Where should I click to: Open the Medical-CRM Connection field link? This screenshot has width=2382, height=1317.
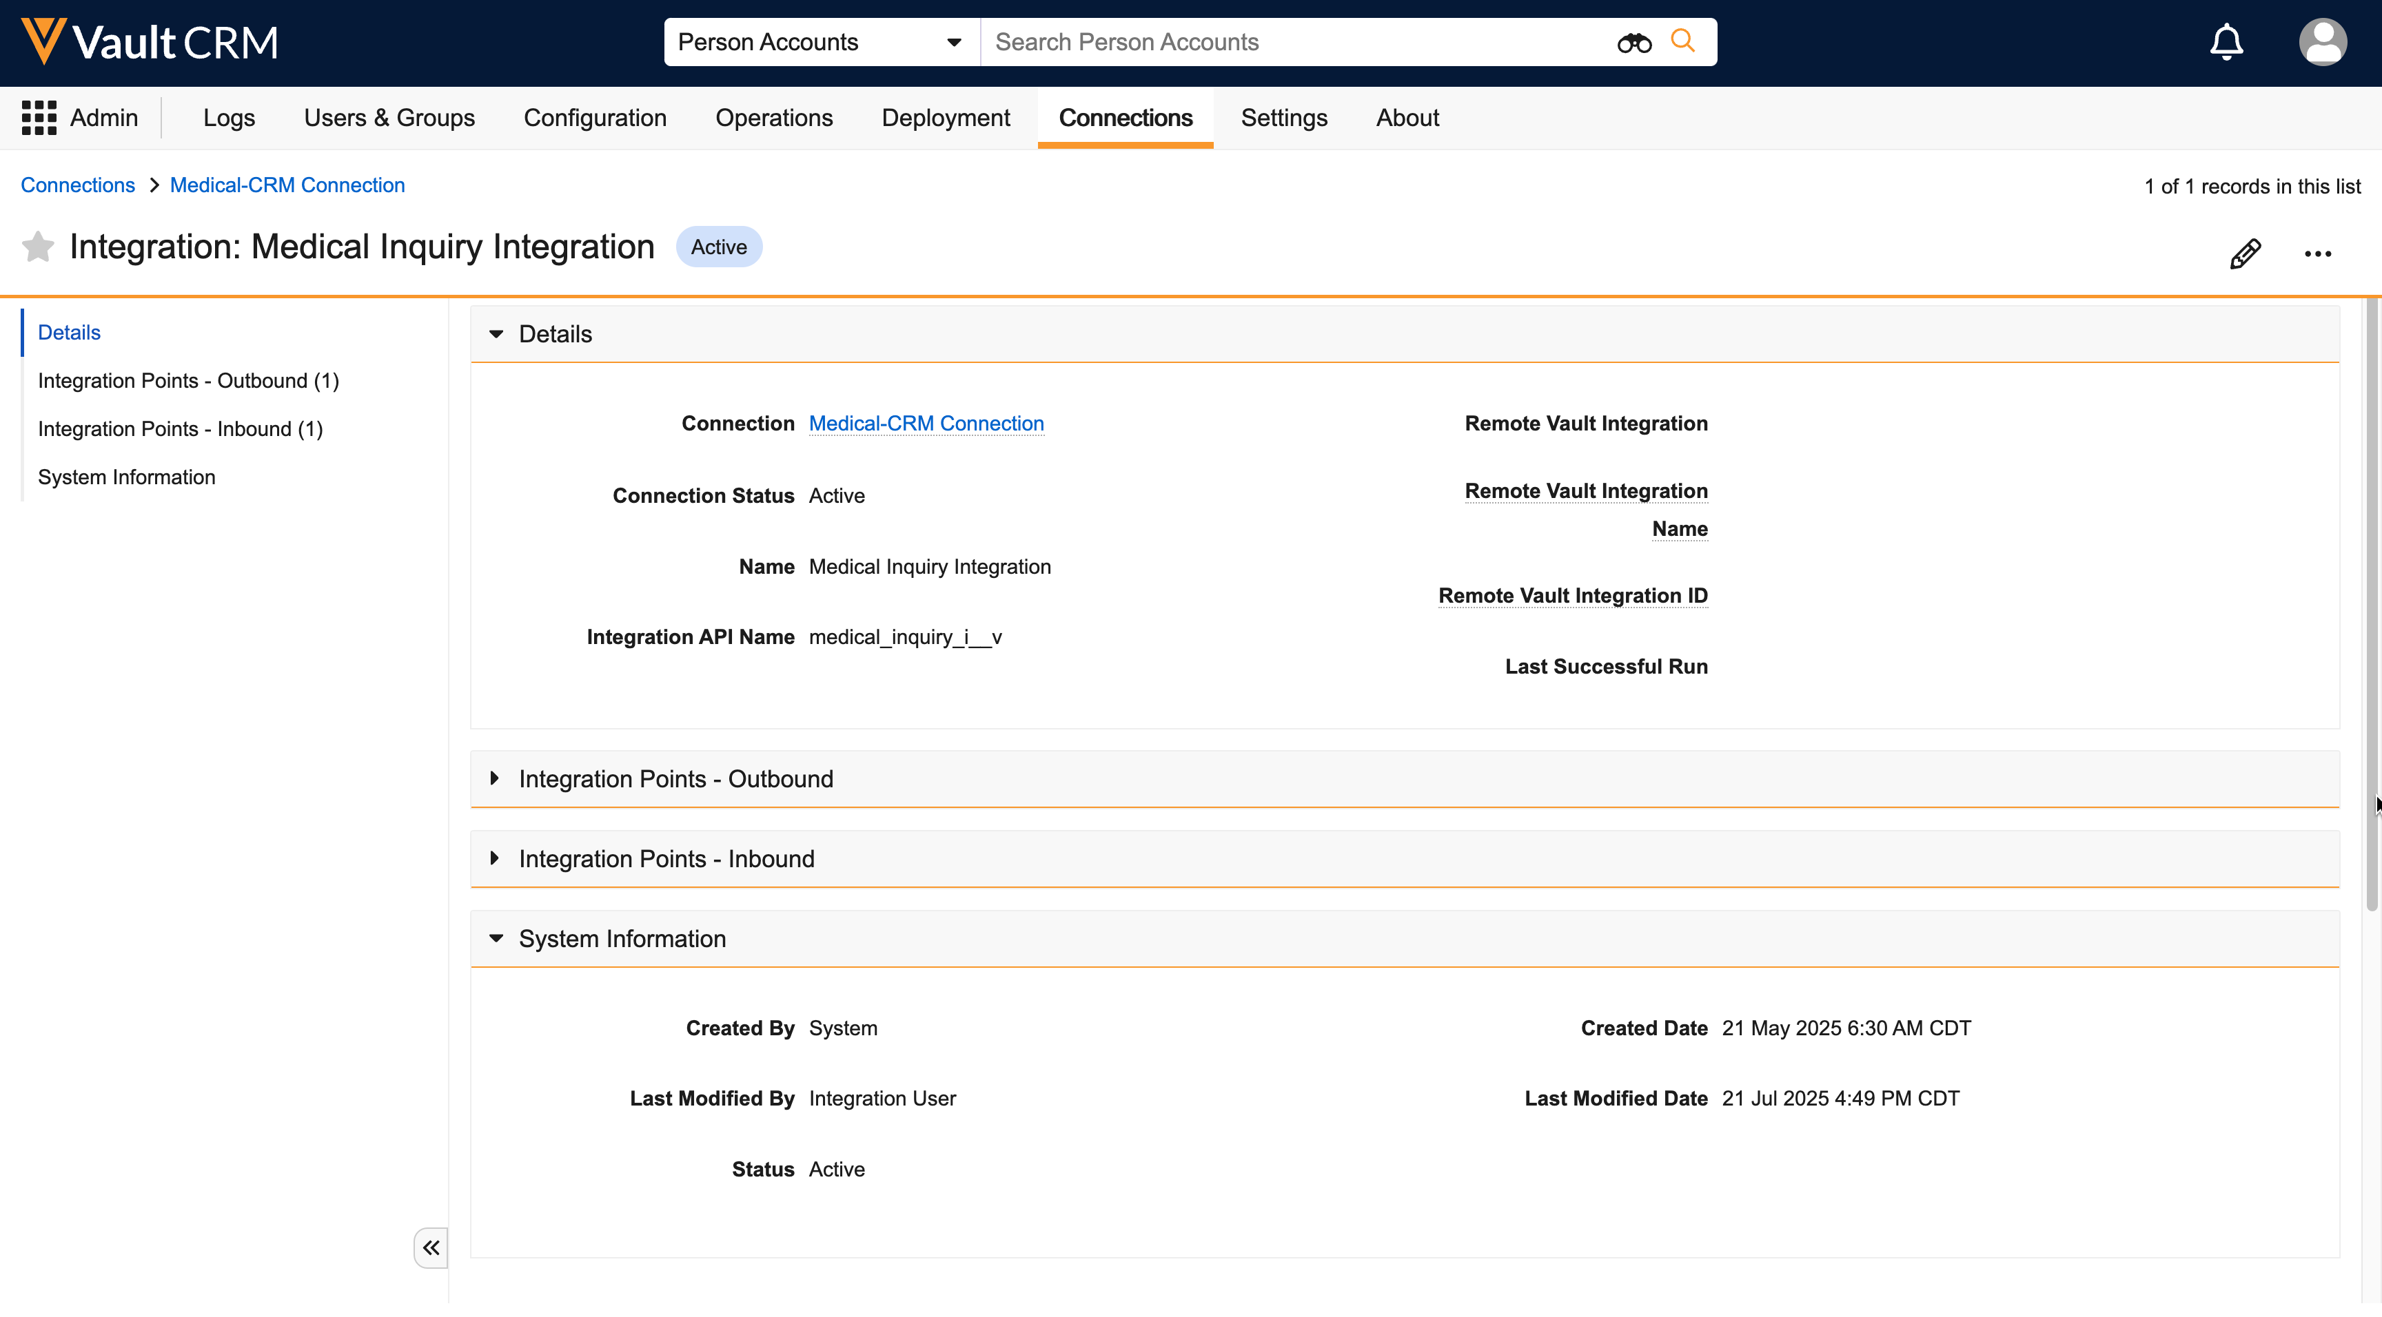click(926, 424)
